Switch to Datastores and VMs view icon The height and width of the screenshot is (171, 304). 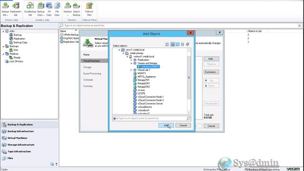tap(182, 44)
